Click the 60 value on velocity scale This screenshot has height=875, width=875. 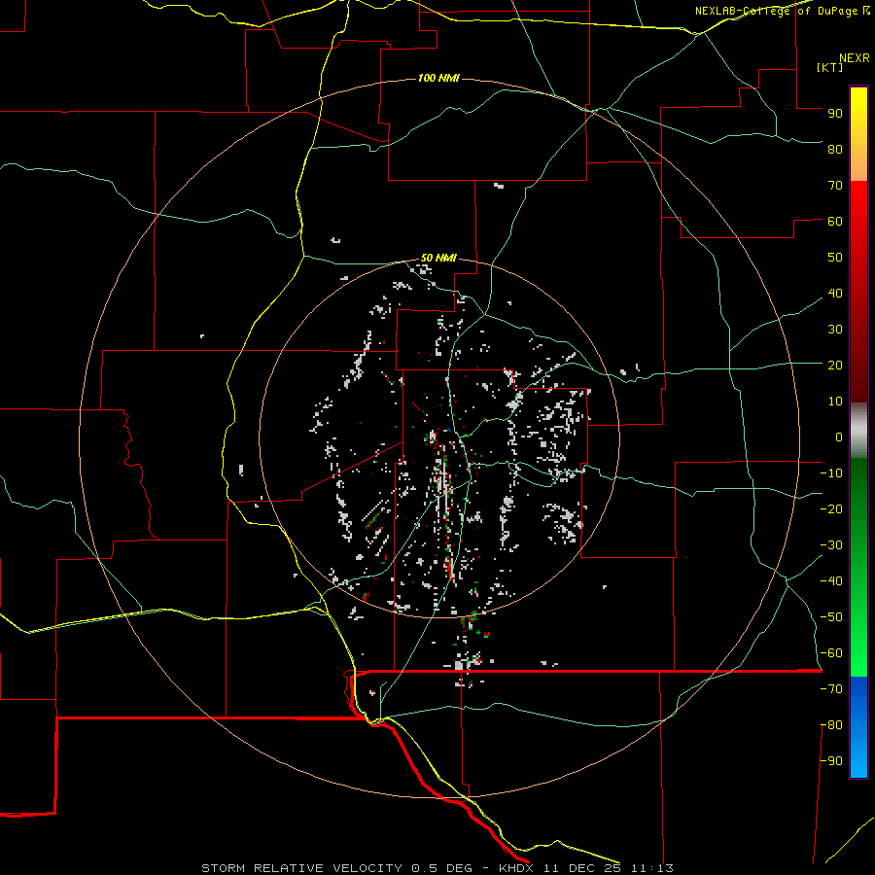click(x=835, y=221)
